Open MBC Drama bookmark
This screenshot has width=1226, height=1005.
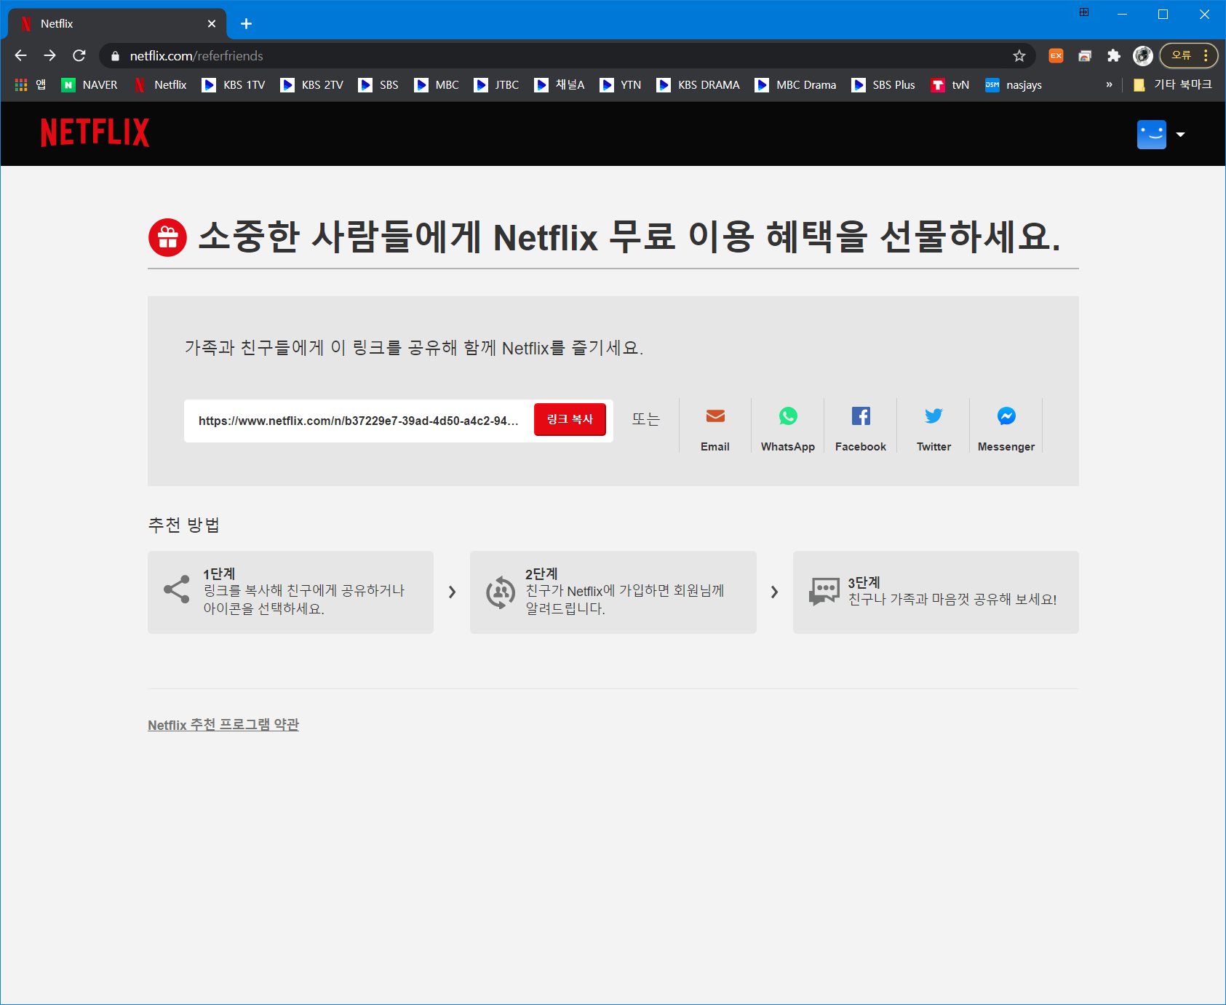[796, 85]
